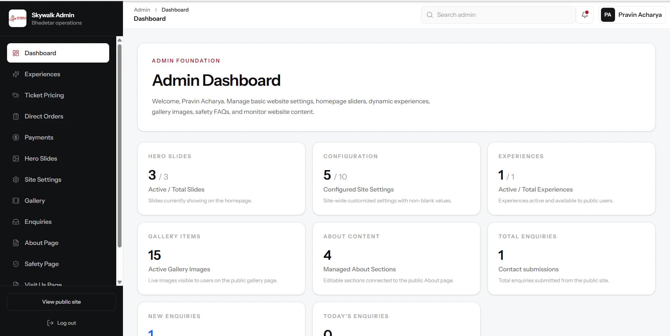670x336 pixels.
Task: Click the magnifier icon in the search box
Action: coord(430,15)
